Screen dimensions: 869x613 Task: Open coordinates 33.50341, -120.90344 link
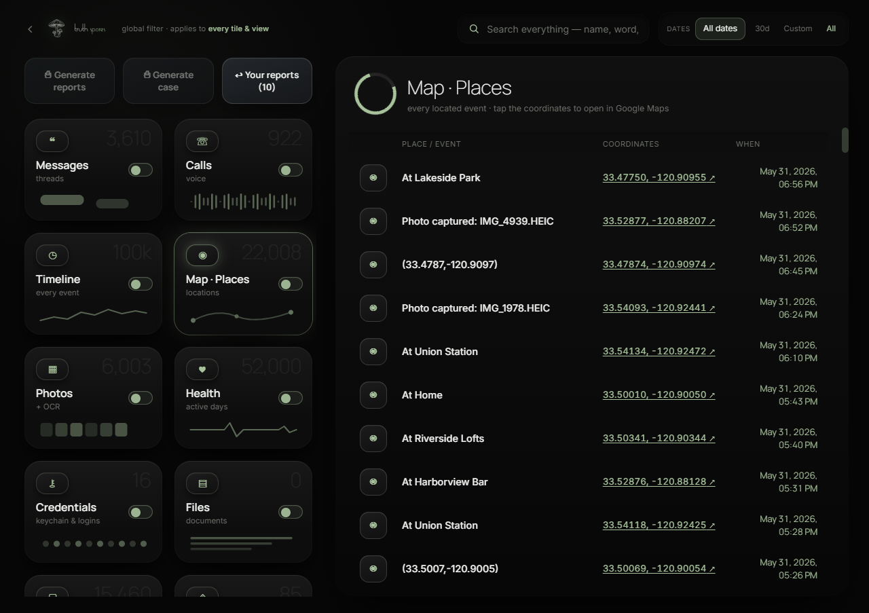[659, 439]
